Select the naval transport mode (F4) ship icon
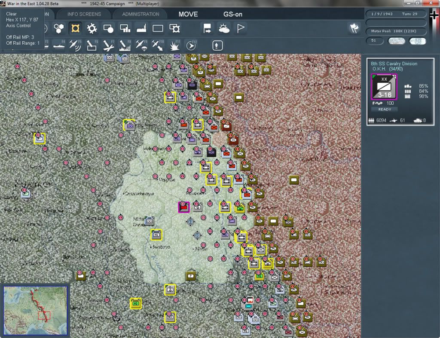 [59, 46]
